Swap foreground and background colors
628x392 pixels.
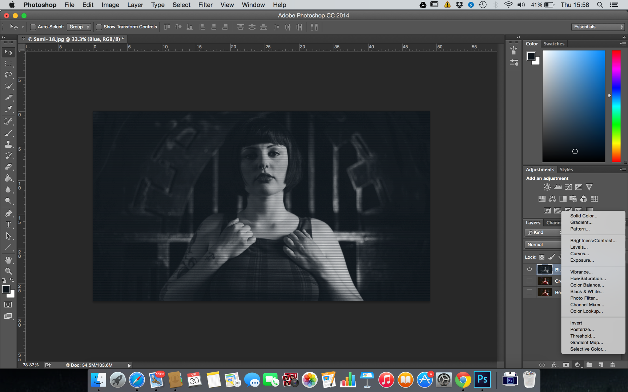(12, 280)
